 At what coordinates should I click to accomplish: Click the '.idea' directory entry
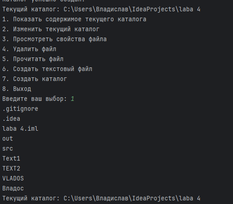(11, 119)
